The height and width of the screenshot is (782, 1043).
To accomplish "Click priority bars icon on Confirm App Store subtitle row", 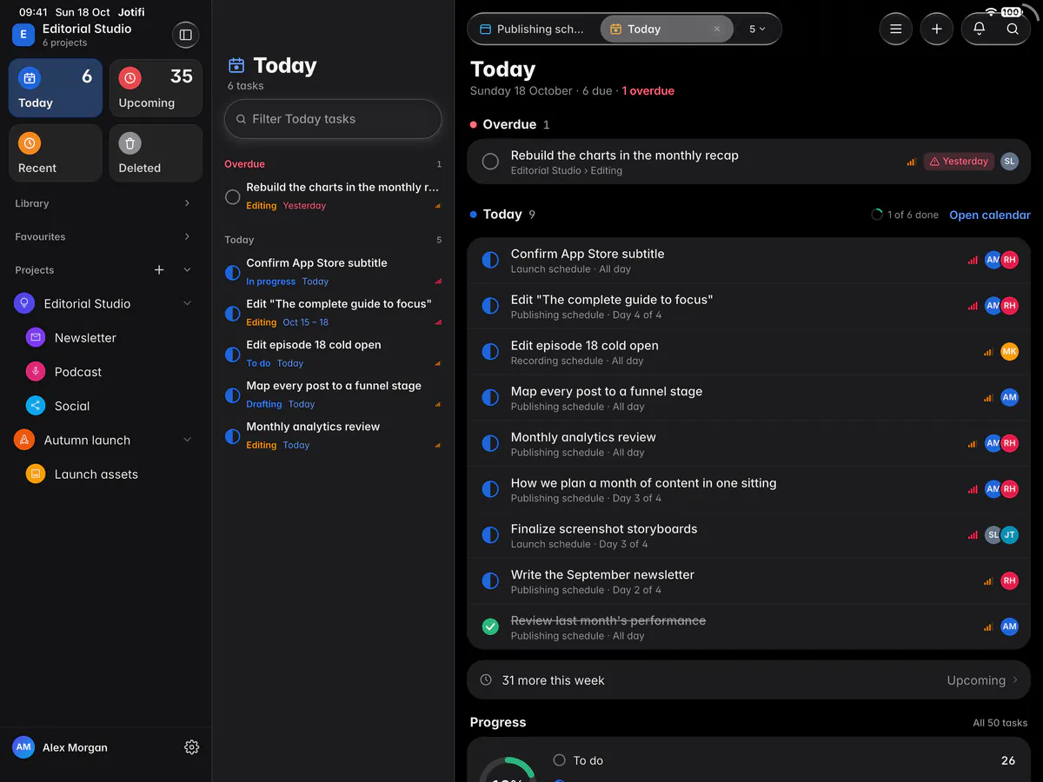I will coord(973,260).
